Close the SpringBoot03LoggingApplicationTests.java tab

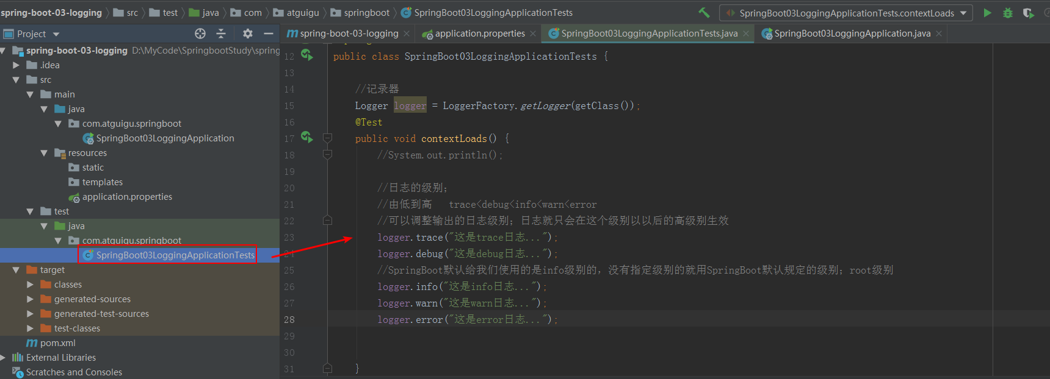[x=746, y=34]
